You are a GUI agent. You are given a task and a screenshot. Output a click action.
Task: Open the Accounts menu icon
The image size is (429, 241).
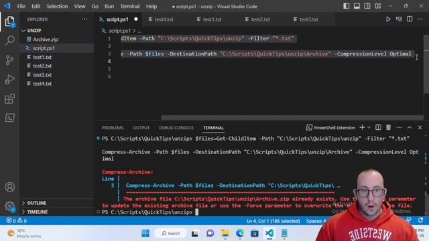point(9,187)
